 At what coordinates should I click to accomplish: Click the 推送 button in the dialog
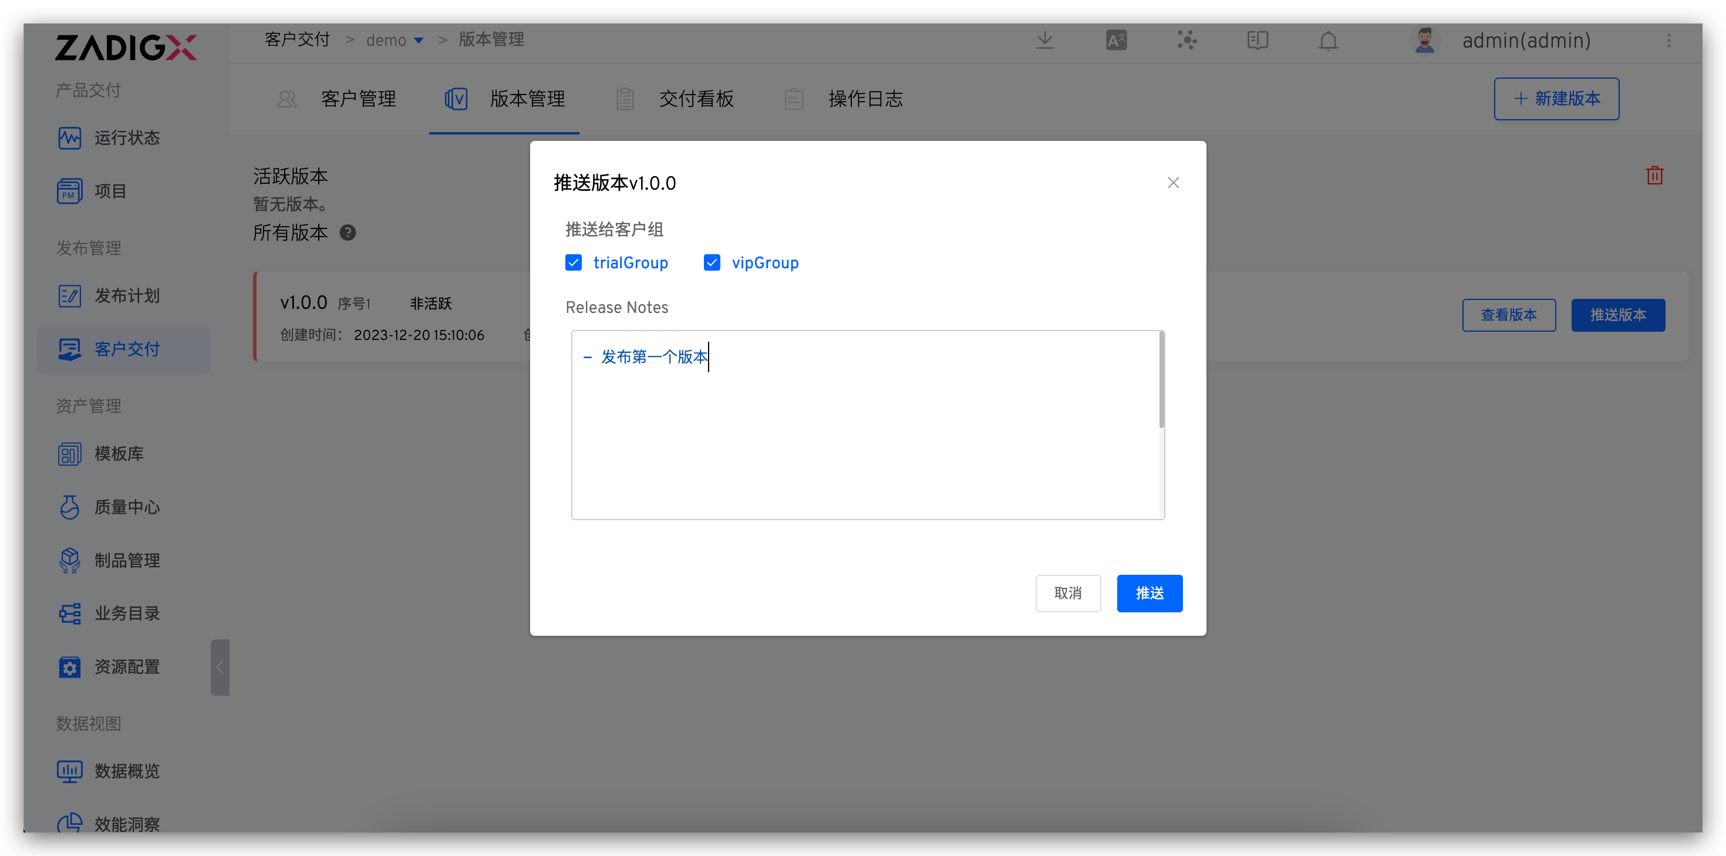click(x=1149, y=593)
